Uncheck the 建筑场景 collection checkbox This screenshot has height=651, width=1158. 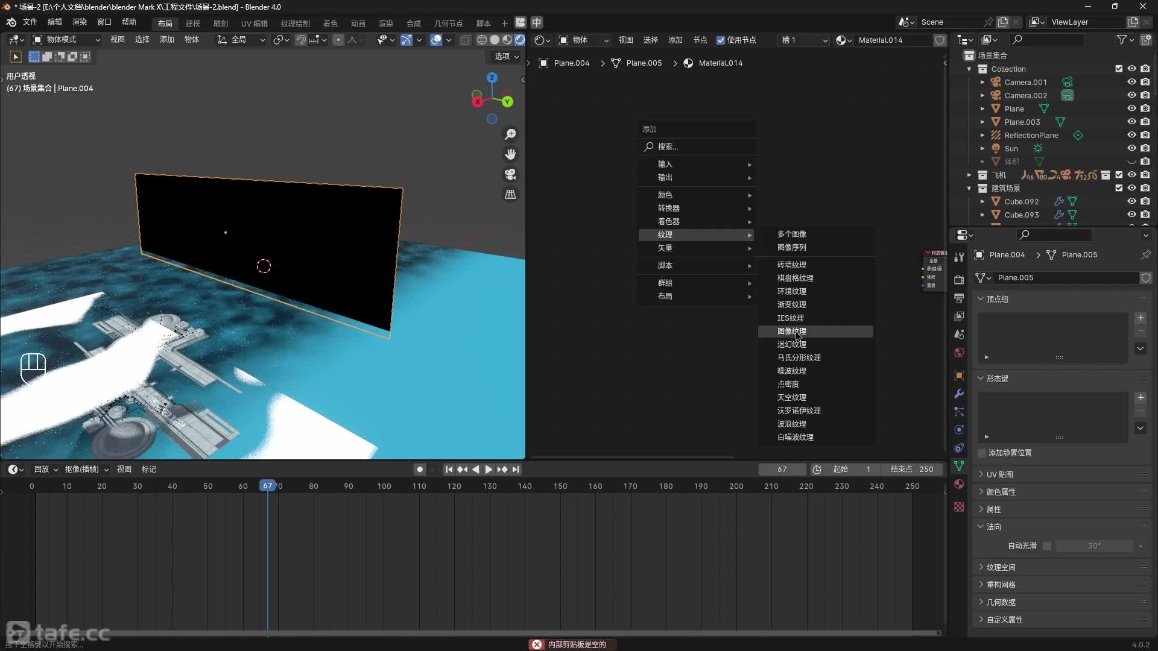(1119, 188)
